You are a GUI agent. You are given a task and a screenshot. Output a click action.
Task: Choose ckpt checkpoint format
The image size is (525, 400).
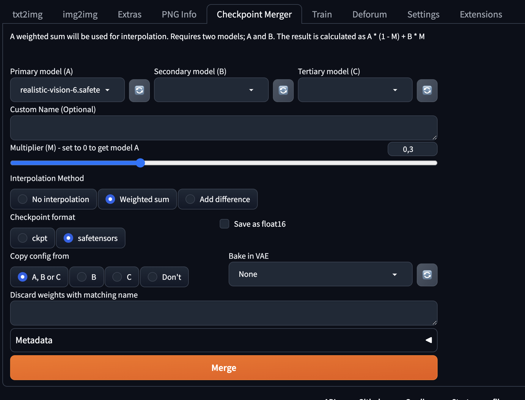click(x=23, y=238)
